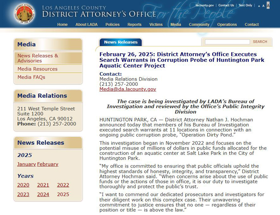Click the Contact Us header link
Screen dimensions: 280x215
tap(226, 5)
